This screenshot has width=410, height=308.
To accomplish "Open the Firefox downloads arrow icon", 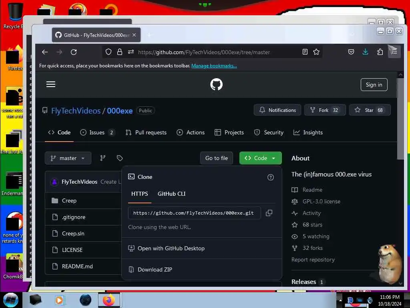I will [365, 52].
